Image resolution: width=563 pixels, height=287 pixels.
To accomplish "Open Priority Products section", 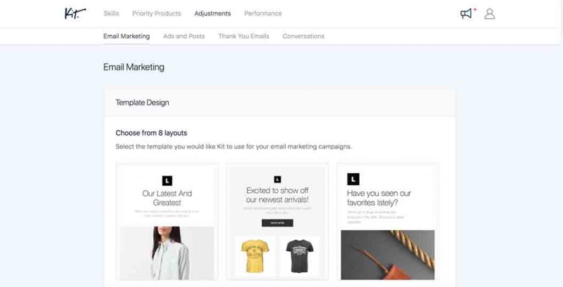I will (x=157, y=14).
